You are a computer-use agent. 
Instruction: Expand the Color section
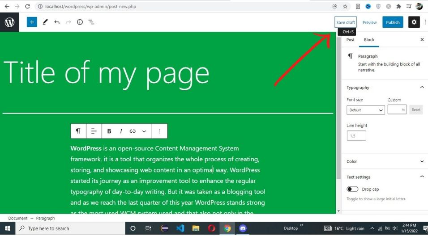click(385, 161)
